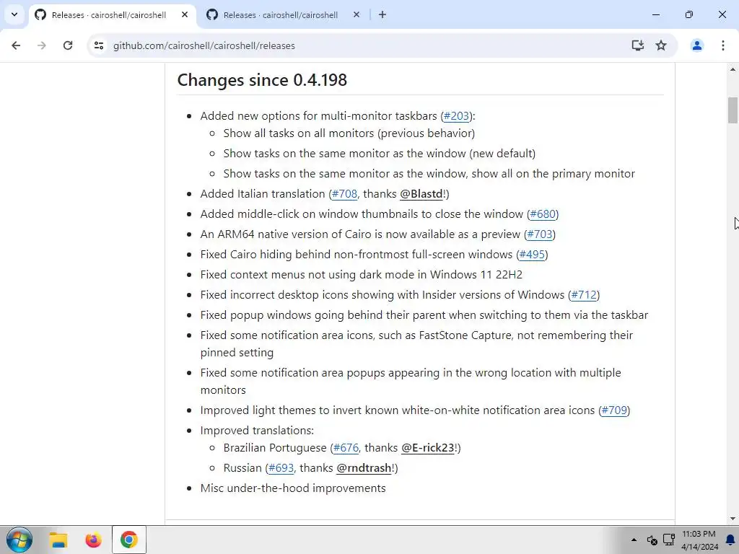Viewport: 739px width, 554px height.
Task: Open issue #693 link
Action: 281,468
